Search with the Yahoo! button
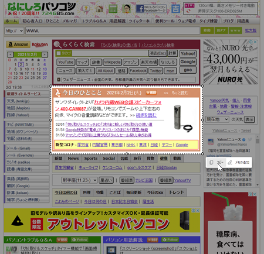The height and width of the screenshot is (254, 264). tap(188, 54)
